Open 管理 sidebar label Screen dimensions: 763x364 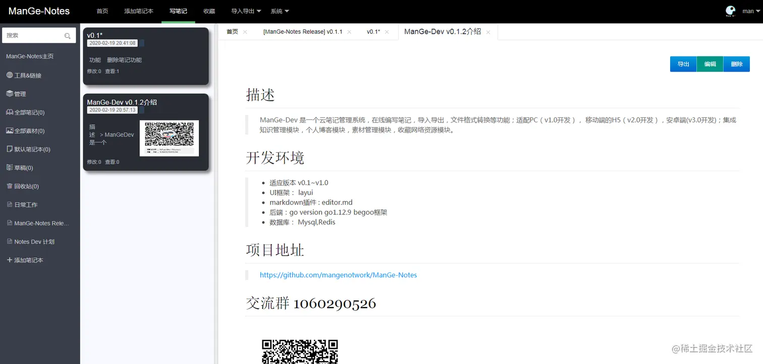(x=20, y=94)
